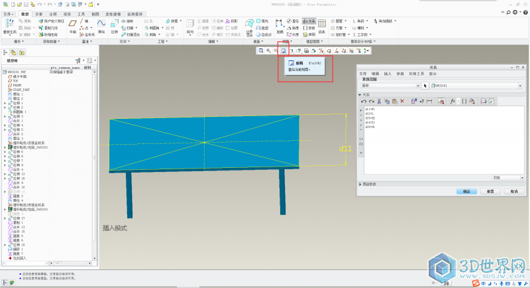Select the 旋转 revolve tool
Viewport: 530px width, 288px height.
127,21
